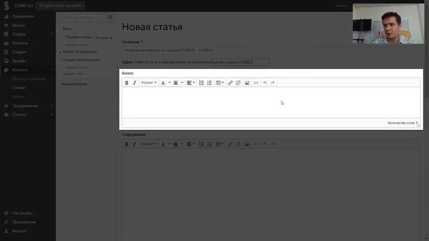
Task: Apply text color in the Содержание editor
Action: pyautogui.click(x=164, y=144)
